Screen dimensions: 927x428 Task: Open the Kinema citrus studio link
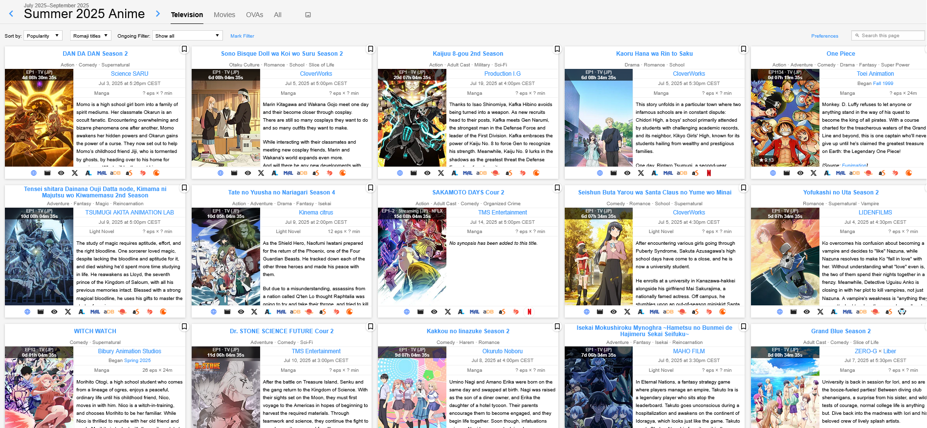point(316,213)
